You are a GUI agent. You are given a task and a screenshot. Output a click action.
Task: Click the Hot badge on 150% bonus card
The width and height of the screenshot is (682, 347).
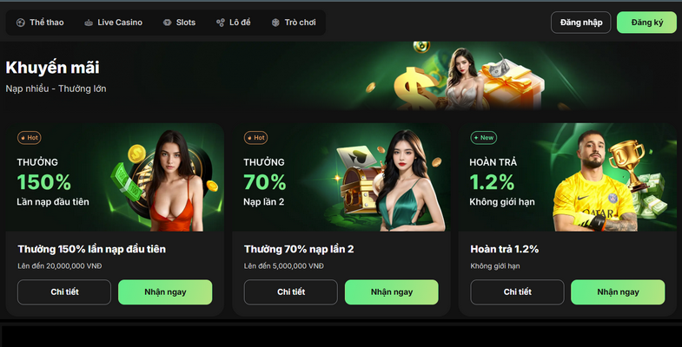tap(30, 138)
